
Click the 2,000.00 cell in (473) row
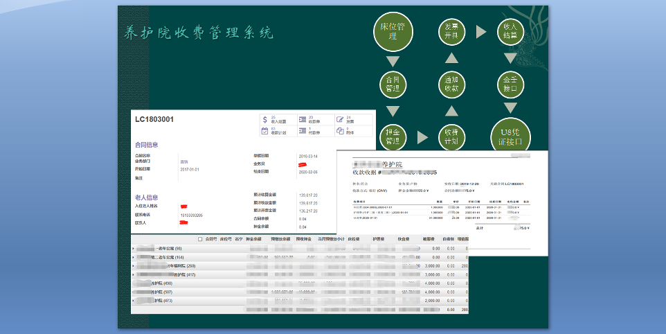pos(433,301)
